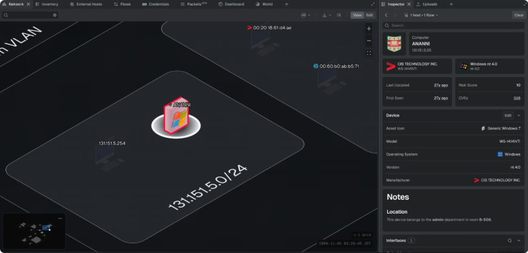The height and width of the screenshot is (253, 528).
Task: Click the Manufacturer CIS TECHNOLOGY INC. value
Action: 498,180
